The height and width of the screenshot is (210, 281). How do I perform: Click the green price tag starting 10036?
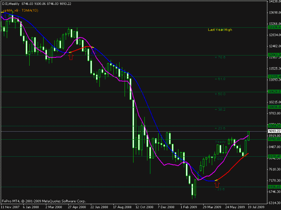tap(274, 107)
